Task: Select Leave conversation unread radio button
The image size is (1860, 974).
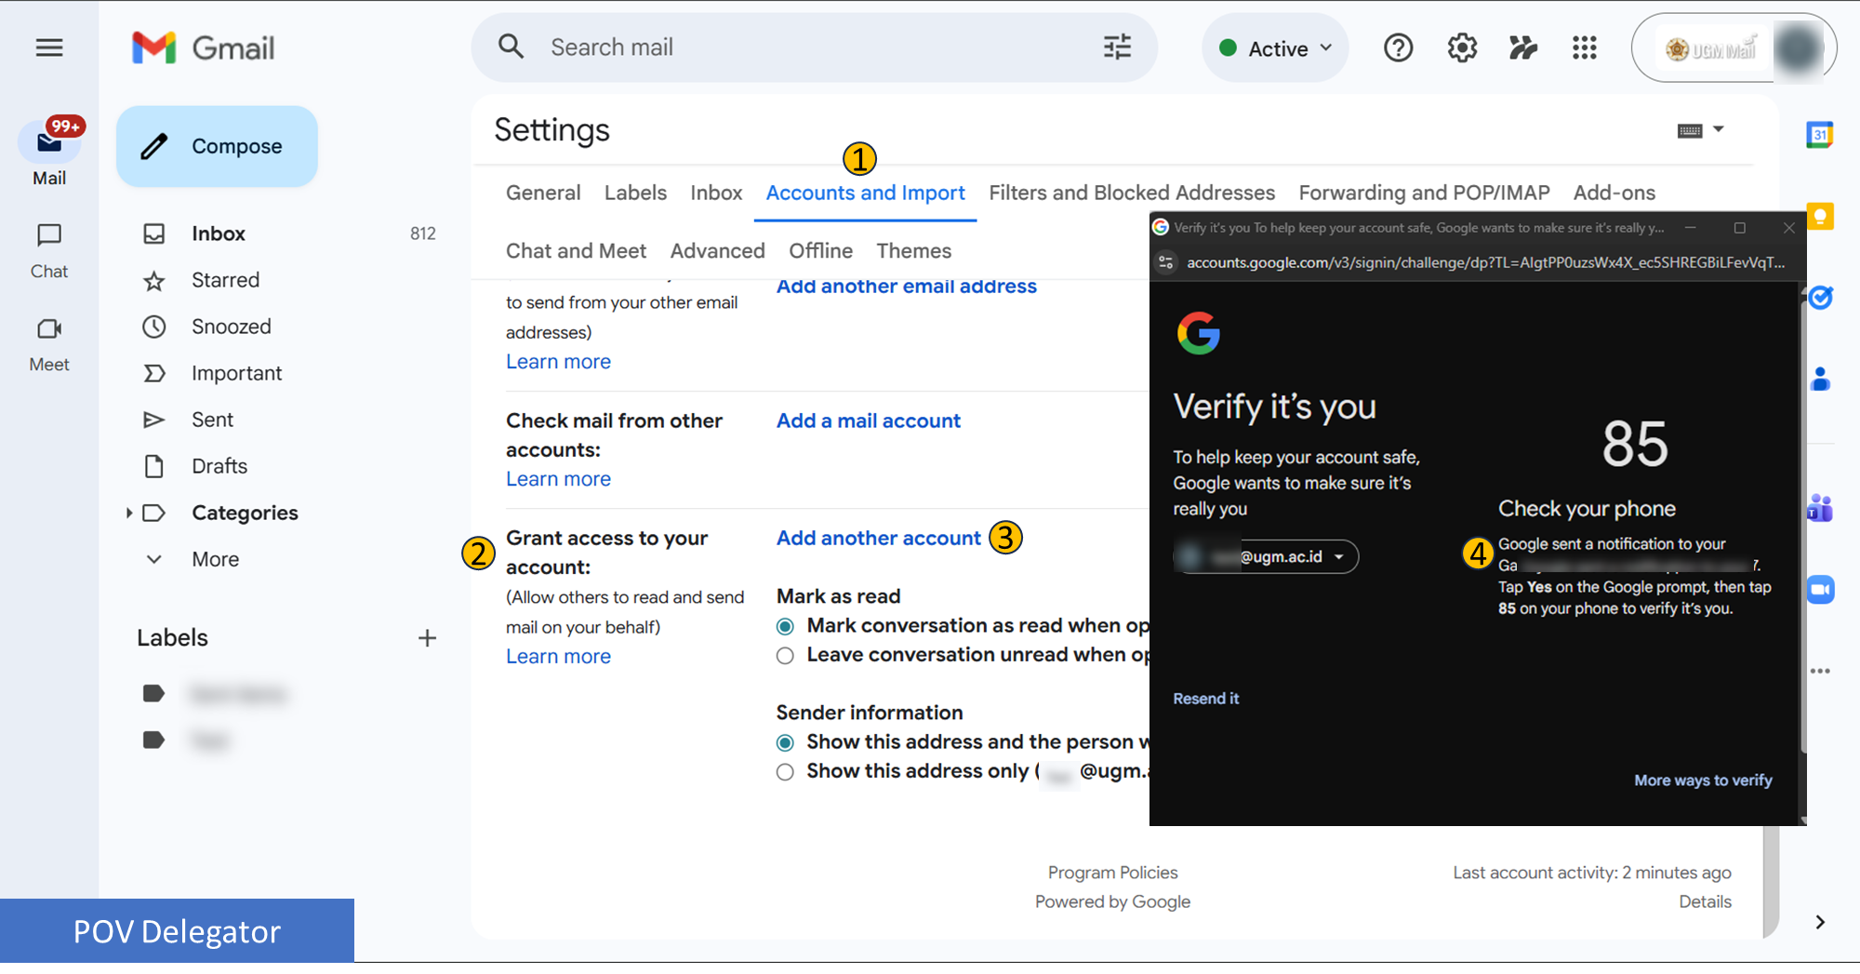Action: (785, 656)
